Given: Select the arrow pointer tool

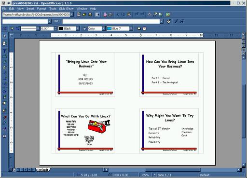Looking at the screenshot, I should (4, 36).
